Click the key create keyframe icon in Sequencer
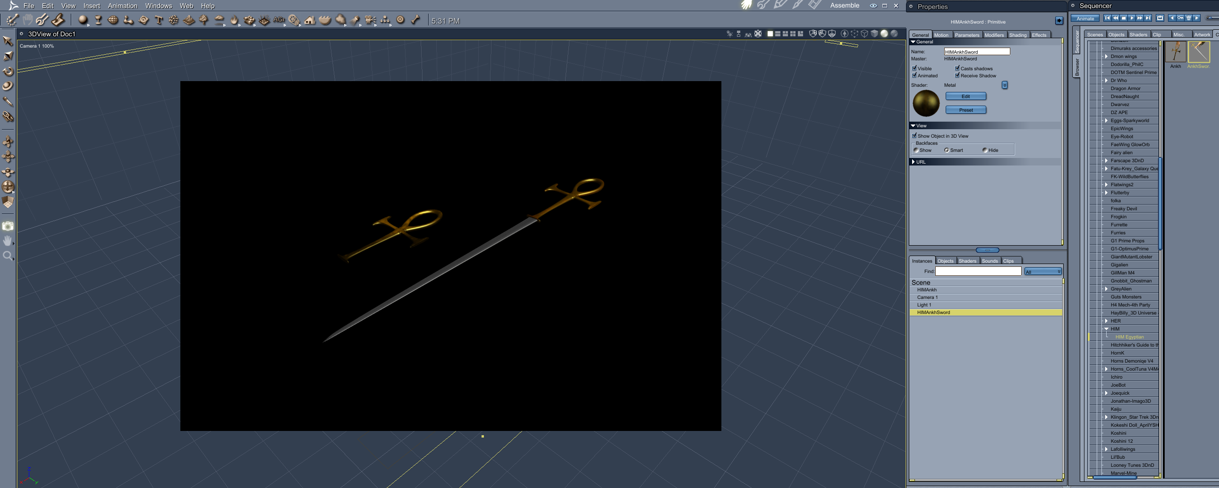Viewport: 1219px width, 488px height. tap(1180, 18)
